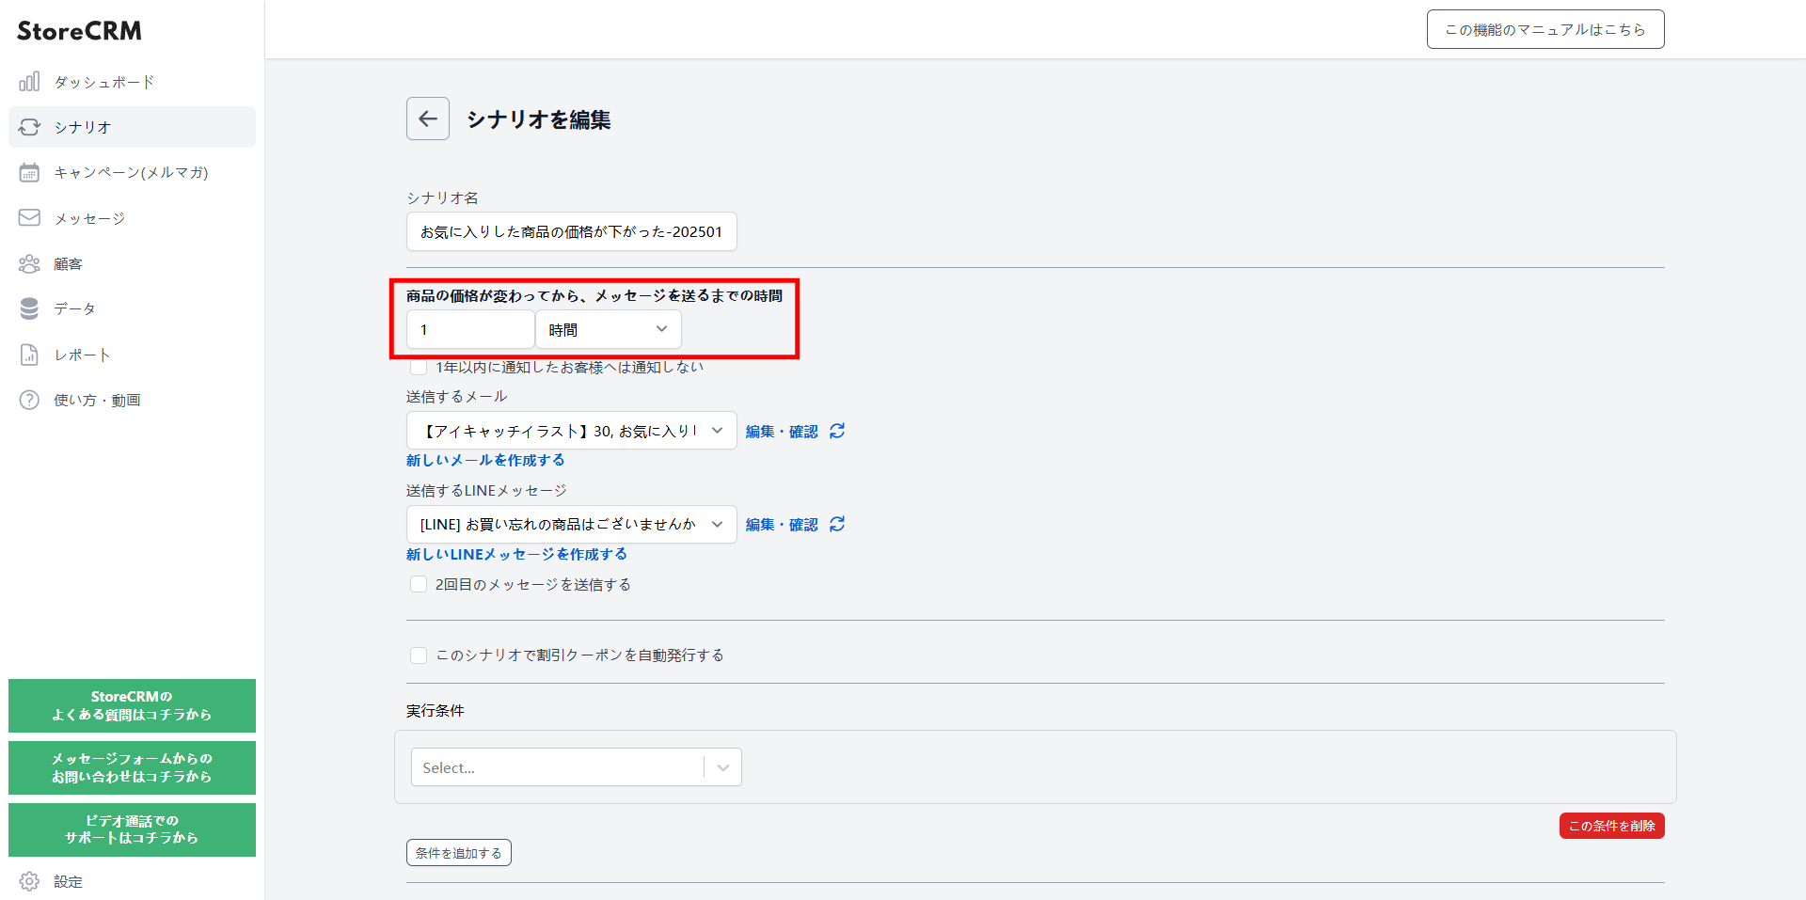Screen dimensions: 1806x900
Task: Open ダッシュボード menu item
Action: [132, 82]
